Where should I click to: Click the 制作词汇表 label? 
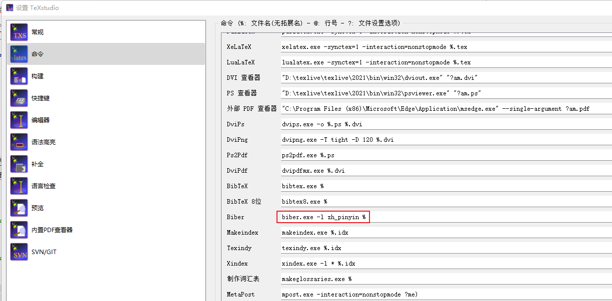(243, 279)
